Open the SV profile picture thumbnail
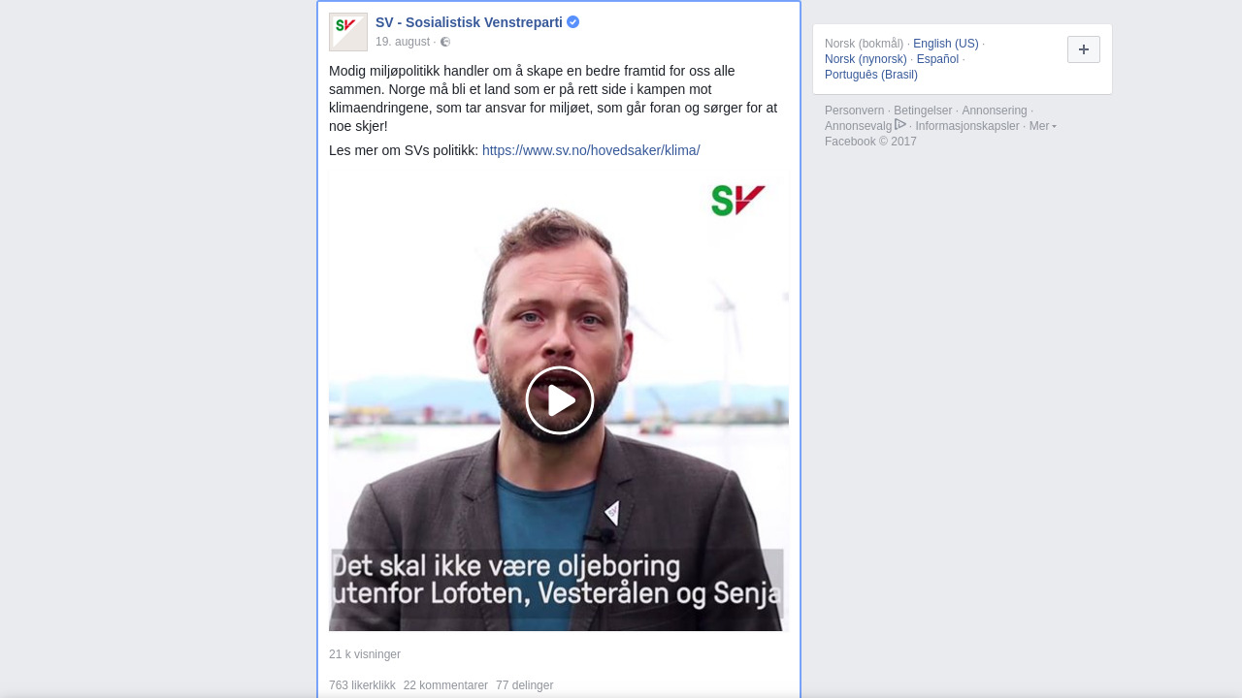The image size is (1242, 698). 348,32
